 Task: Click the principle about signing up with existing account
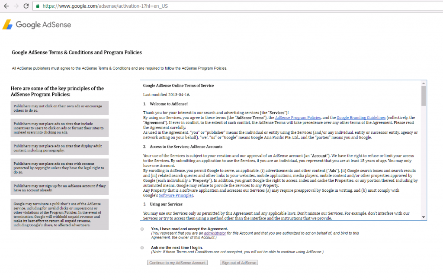click(x=60, y=188)
